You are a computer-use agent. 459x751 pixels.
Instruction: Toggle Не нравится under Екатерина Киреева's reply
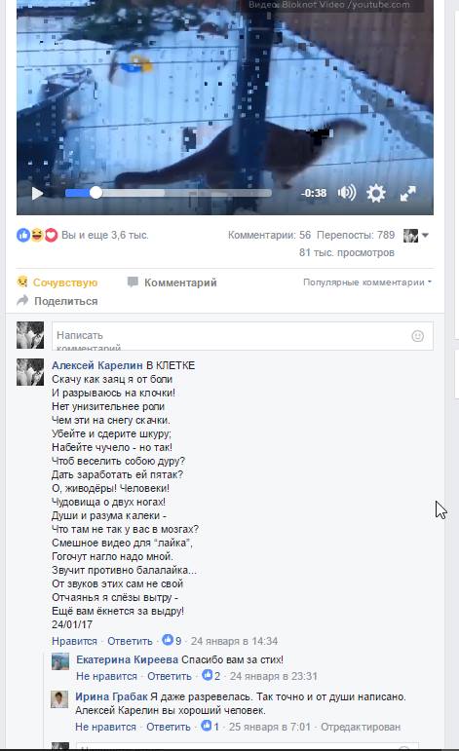pos(106,676)
